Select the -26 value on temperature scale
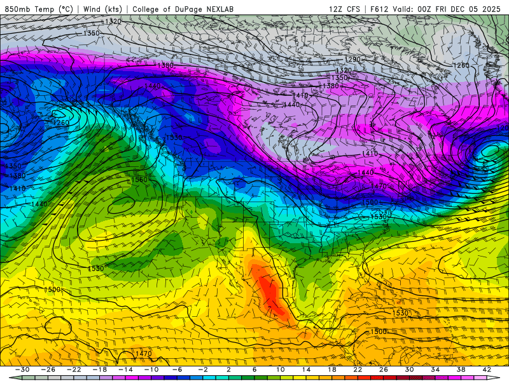 click(48, 370)
